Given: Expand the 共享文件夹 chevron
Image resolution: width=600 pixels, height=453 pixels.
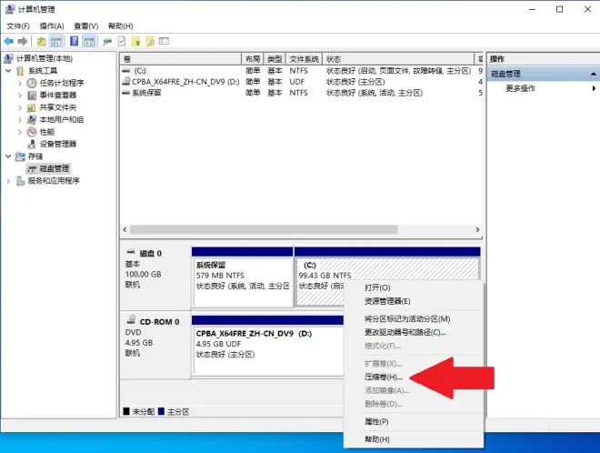Looking at the screenshot, I should pyautogui.click(x=20, y=107).
